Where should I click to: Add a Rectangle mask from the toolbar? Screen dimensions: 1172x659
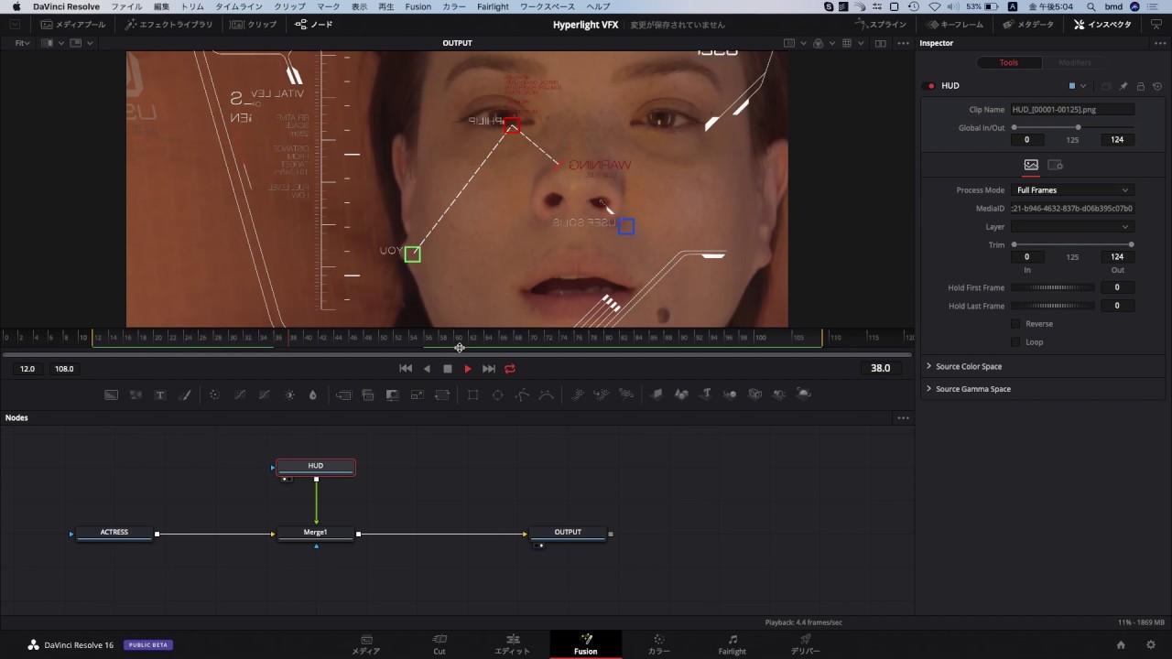(472, 394)
